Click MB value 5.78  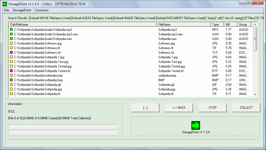[x=229, y=48]
